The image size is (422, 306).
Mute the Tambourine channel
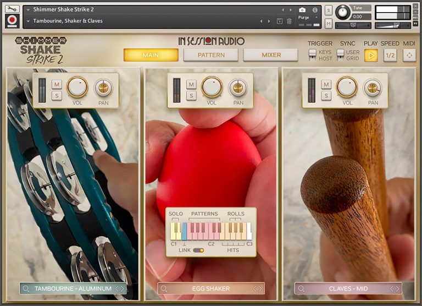point(57,84)
